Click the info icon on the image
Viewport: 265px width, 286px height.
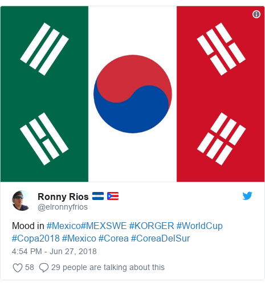click(256, 14)
